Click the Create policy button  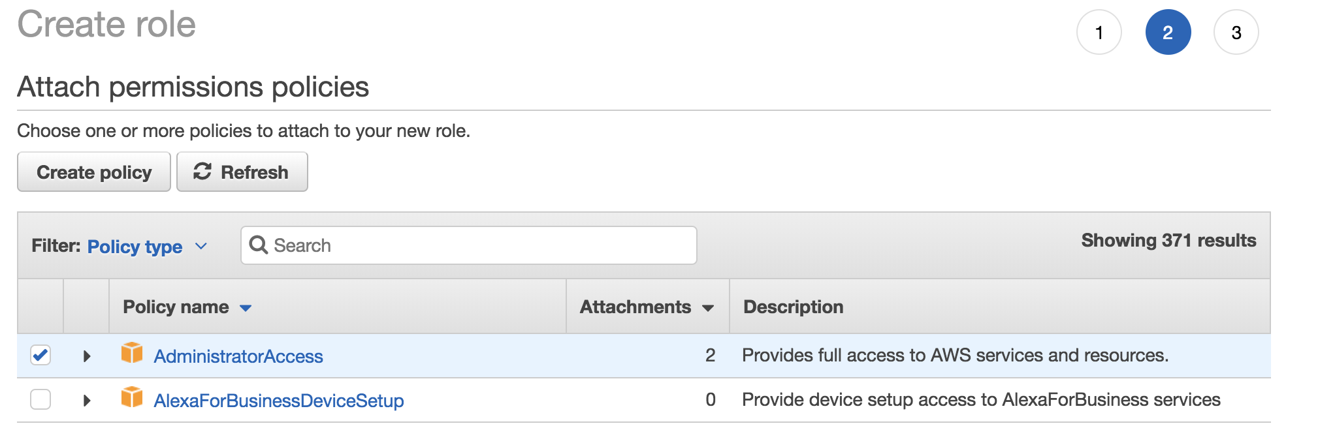[x=94, y=172]
